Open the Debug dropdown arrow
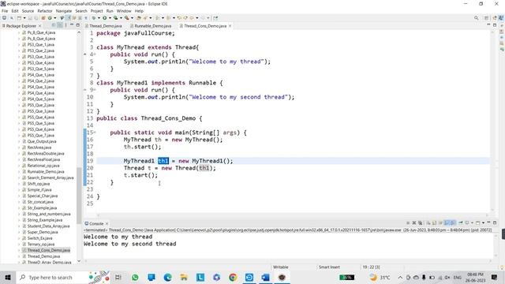 (x=99, y=18)
